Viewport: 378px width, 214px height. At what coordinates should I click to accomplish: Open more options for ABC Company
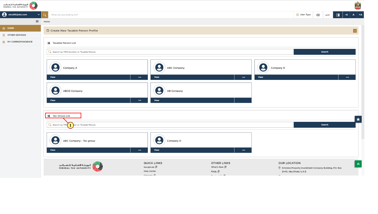coord(243,77)
